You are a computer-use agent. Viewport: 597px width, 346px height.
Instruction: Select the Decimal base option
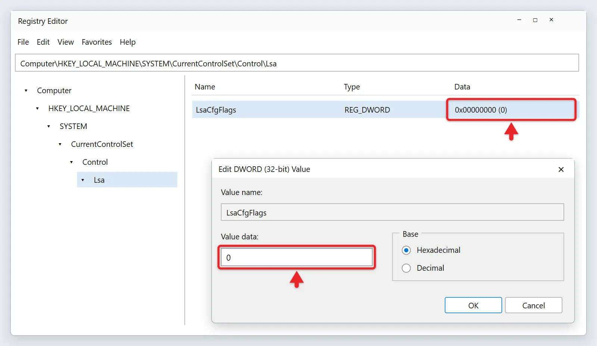coord(406,268)
